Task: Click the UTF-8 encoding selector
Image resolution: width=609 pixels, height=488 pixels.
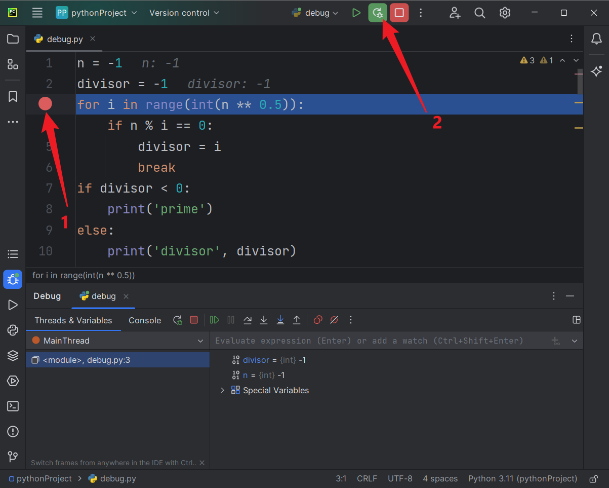Action: point(400,478)
